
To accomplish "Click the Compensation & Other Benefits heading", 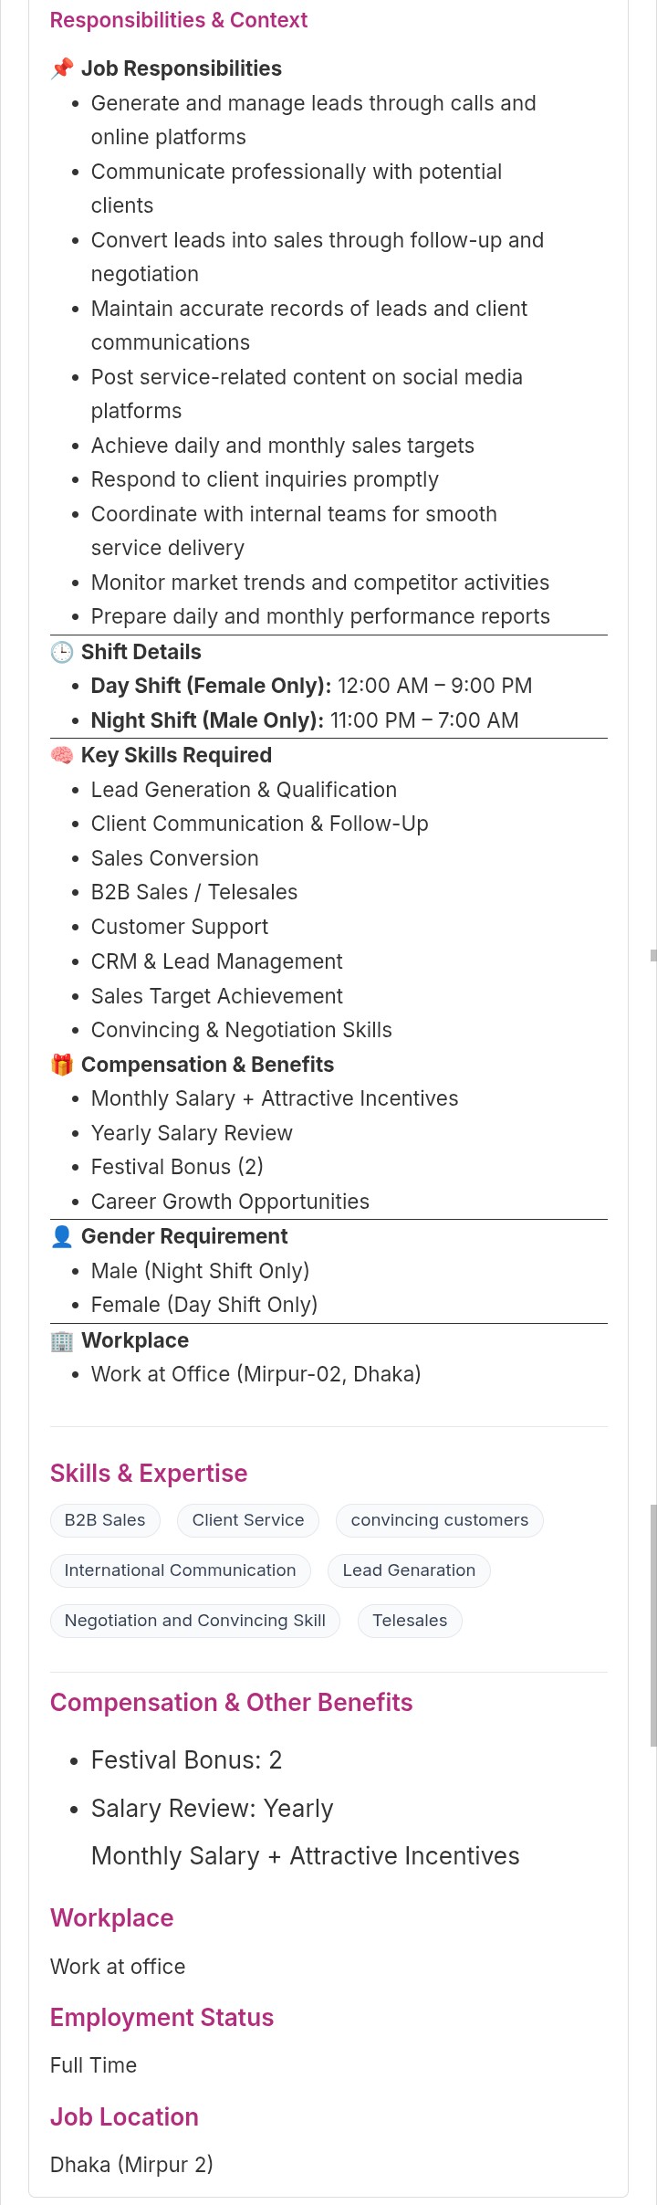I will pos(231,1703).
